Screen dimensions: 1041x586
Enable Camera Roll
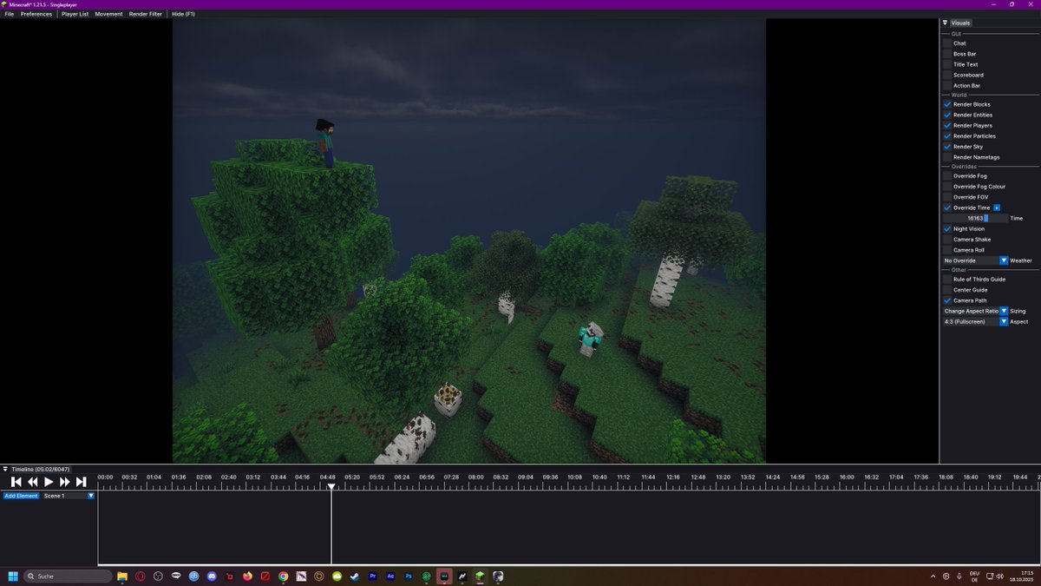[947, 250]
